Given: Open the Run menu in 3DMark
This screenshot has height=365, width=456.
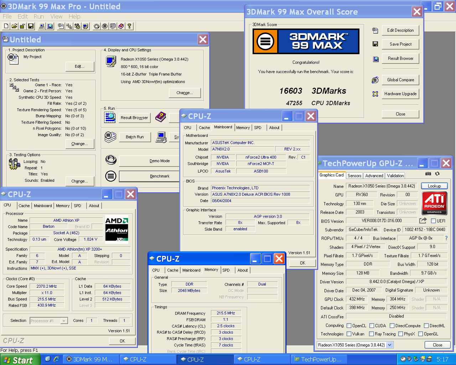Looking at the screenshot, I should pos(39,16).
